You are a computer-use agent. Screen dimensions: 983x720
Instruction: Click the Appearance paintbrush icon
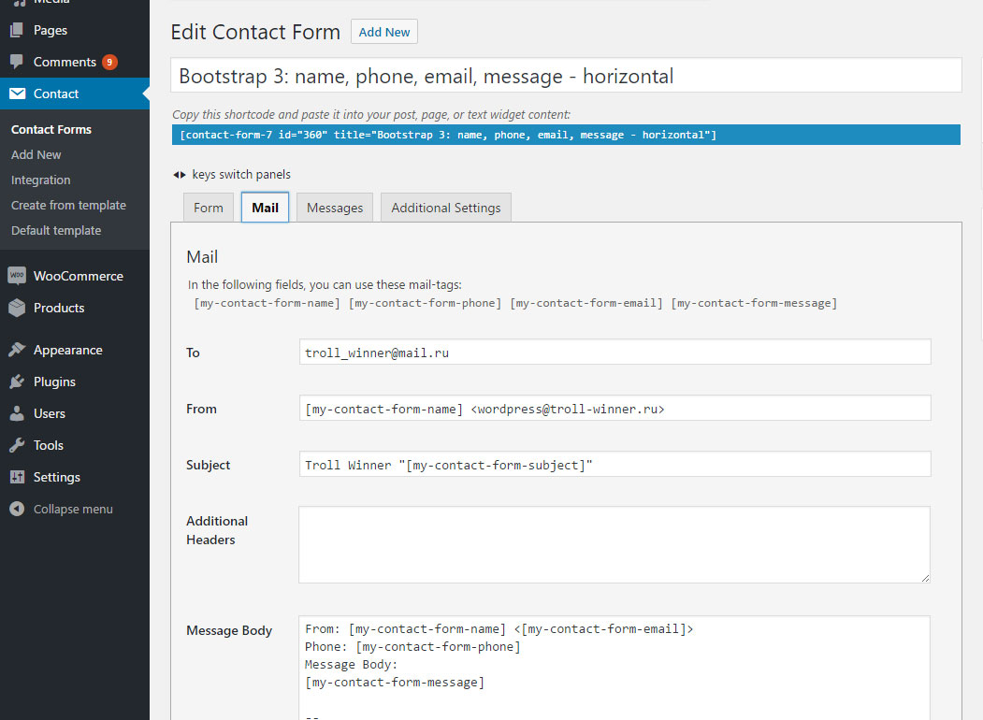pyautogui.click(x=17, y=350)
